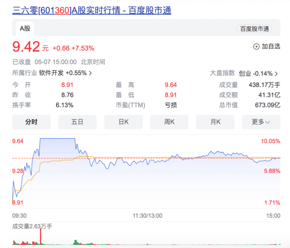Click the 10.05% axis label

[271, 141]
